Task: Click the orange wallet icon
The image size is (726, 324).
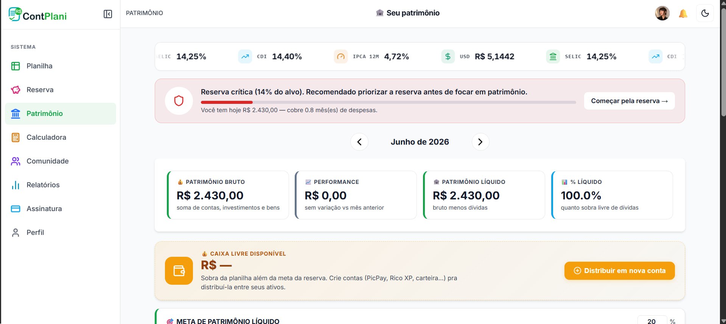Action: pyautogui.click(x=179, y=271)
